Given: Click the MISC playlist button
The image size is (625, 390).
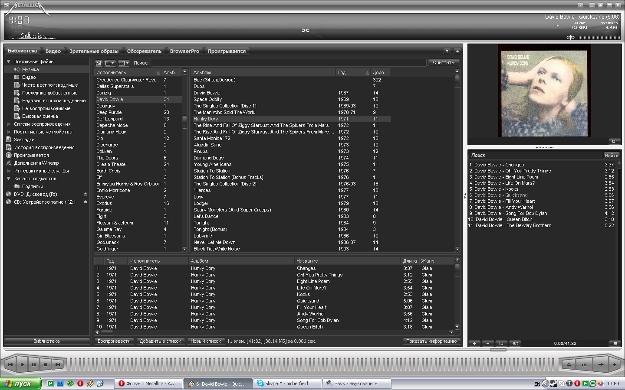Looking at the screenshot, I should (x=515, y=343).
